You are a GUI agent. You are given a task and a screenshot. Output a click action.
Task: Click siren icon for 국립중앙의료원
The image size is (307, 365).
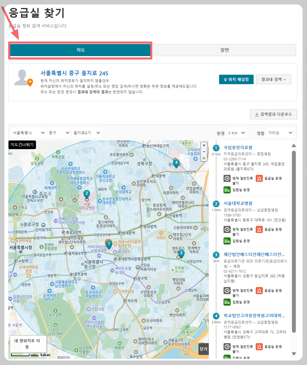pyautogui.click(x=259, y=178)
